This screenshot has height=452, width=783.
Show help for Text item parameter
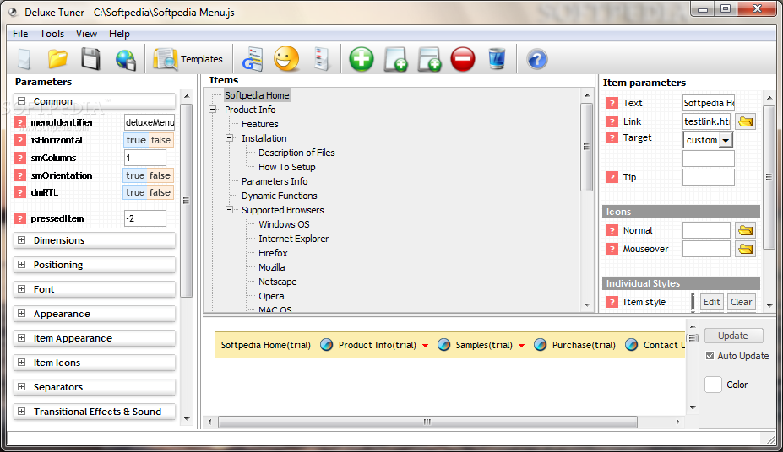tap(612, 103)
